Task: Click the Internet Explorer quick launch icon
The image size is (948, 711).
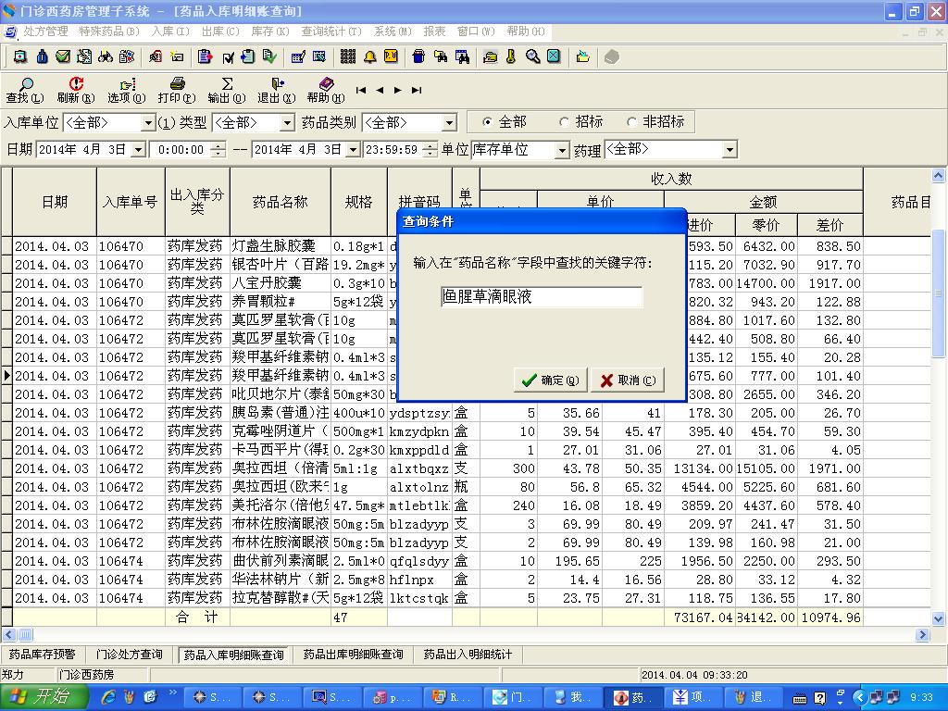Action: pos(108,697)
